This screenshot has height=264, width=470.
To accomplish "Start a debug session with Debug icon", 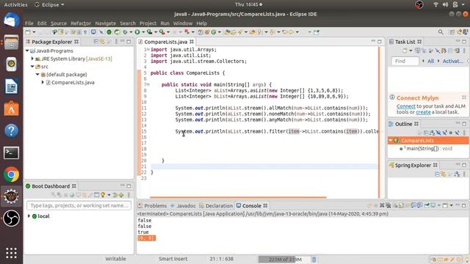I will [x=126, y=32].
